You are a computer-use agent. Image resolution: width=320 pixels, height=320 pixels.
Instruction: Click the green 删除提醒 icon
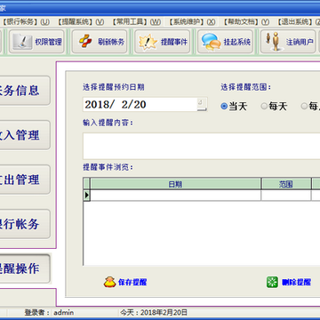(272, 282)
